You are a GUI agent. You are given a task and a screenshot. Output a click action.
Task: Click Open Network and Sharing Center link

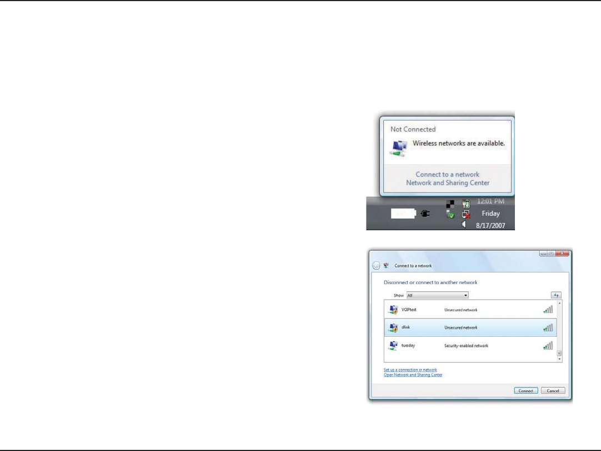413,375
